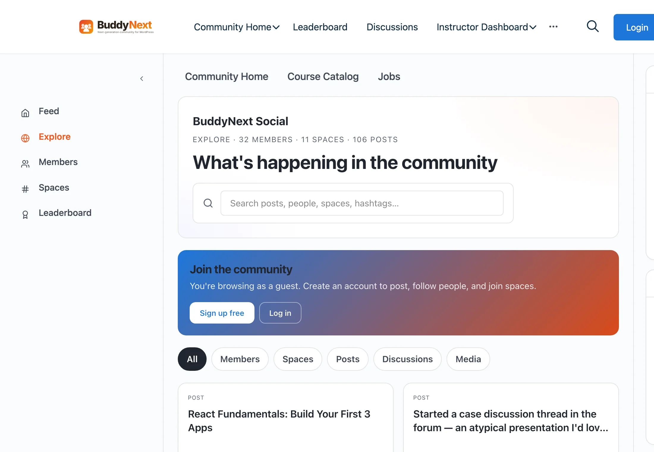Select the Spaces filter pill
The height and width of the screenshot is (452, 654).
click(x=298, y=359)
